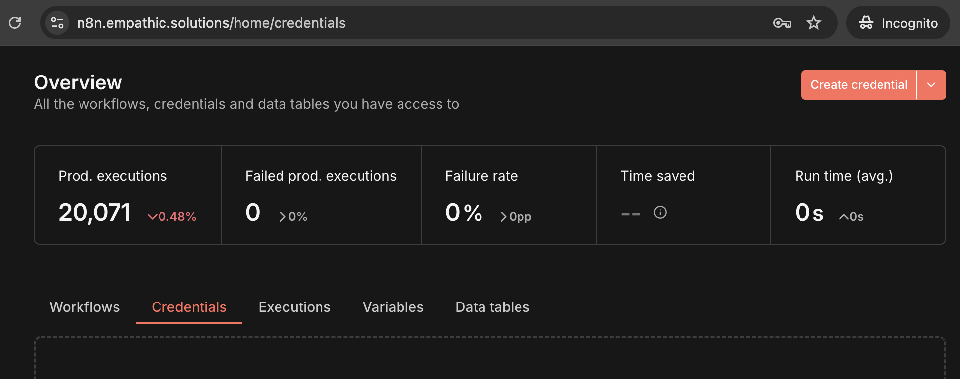Select the Credentials tab link

click(189, 307)
